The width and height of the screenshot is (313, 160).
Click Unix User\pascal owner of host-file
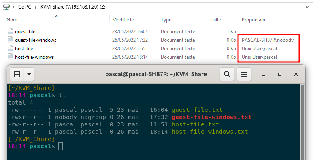pyautogui.click(x=259, y=49)
